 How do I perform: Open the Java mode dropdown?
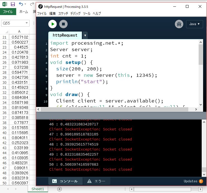point(194,24)
